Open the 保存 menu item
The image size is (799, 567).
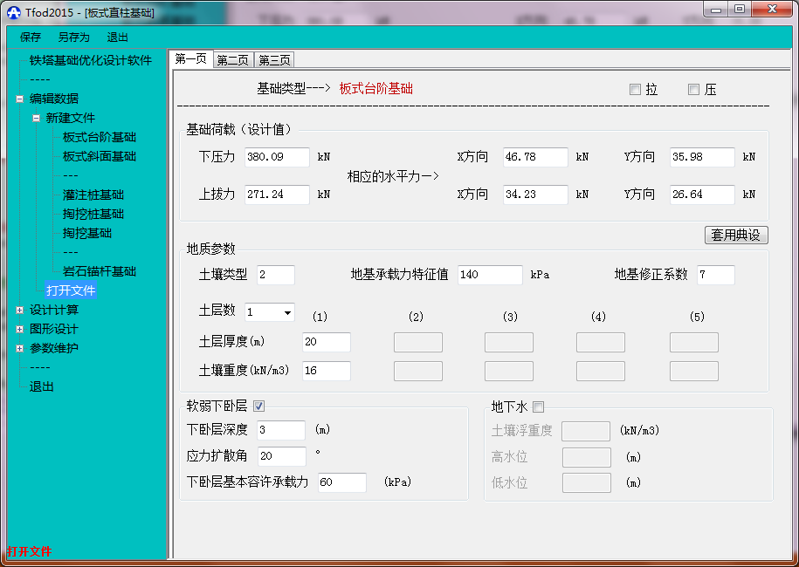(31, 38)
